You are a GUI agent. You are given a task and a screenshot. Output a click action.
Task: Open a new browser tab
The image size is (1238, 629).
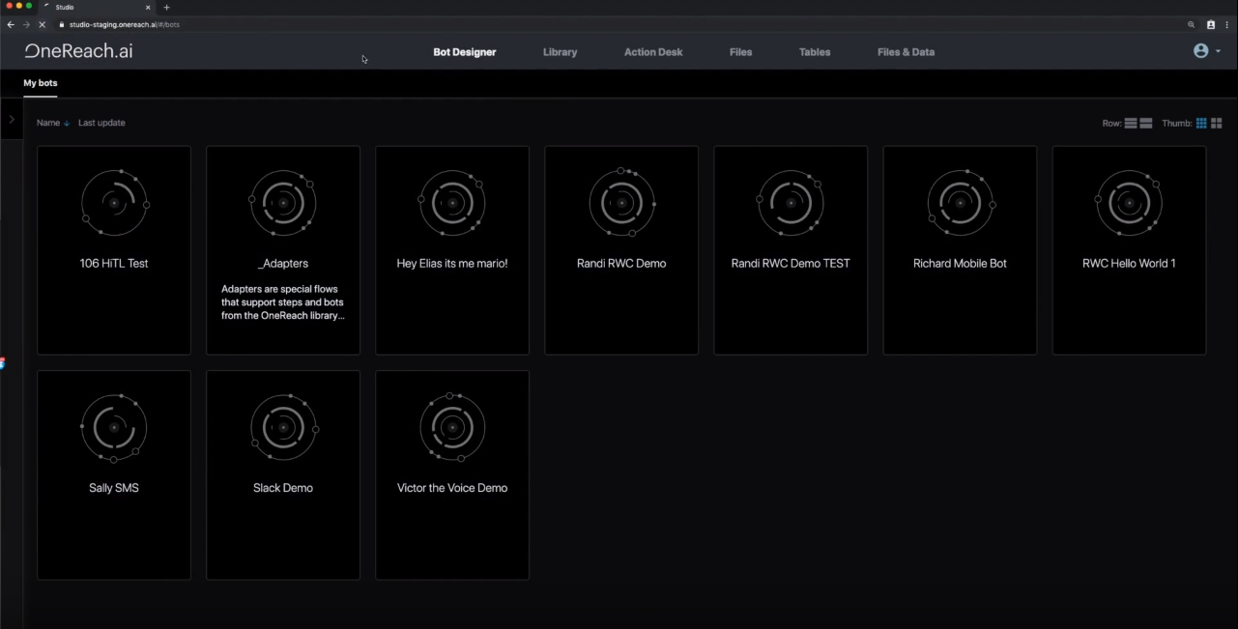[166, 7]
